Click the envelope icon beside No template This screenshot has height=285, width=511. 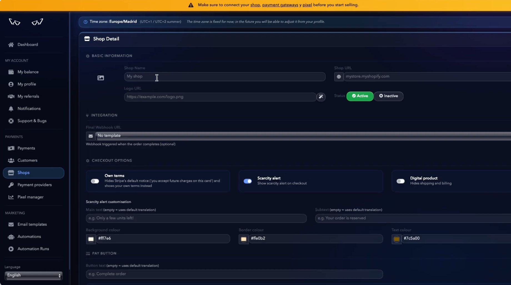tap(91, 136)
